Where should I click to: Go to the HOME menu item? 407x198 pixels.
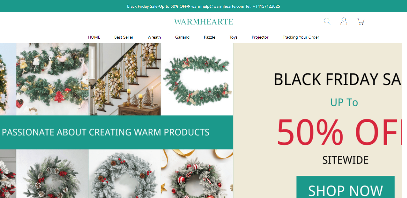point(94,37)
